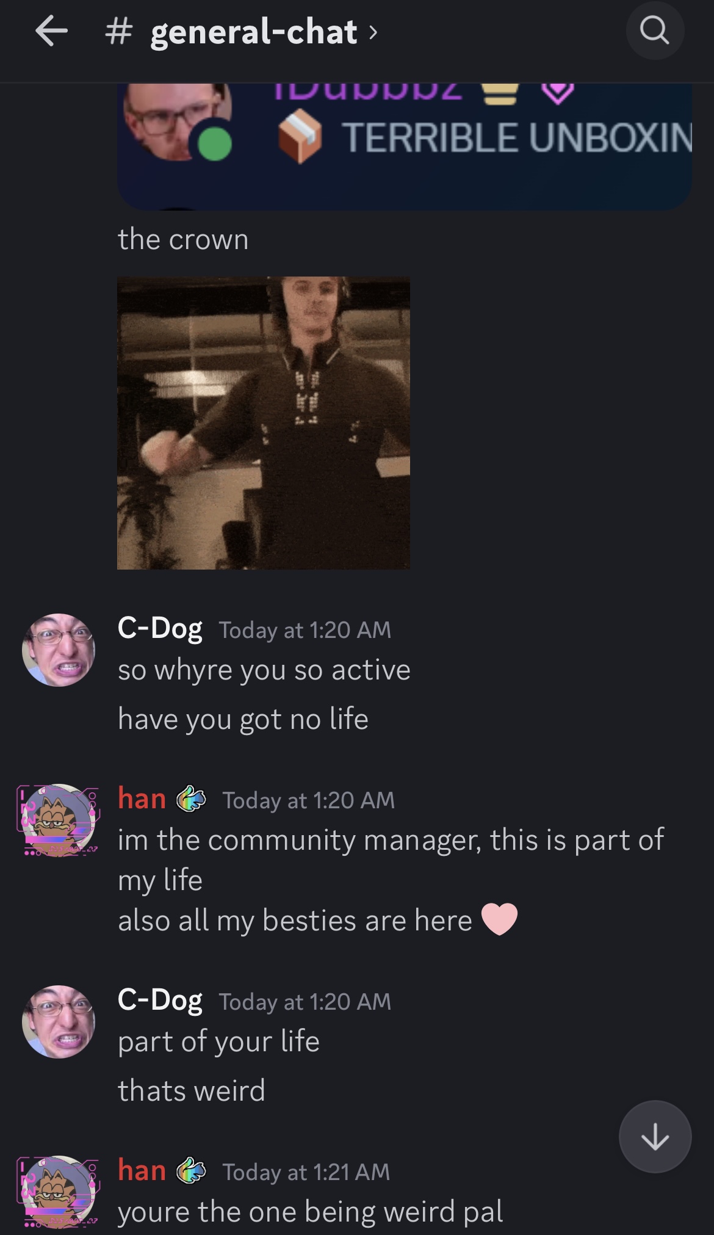Open general-chat channel details chevron
This screenshot has width=714, height=1235.
coord(373,32)
